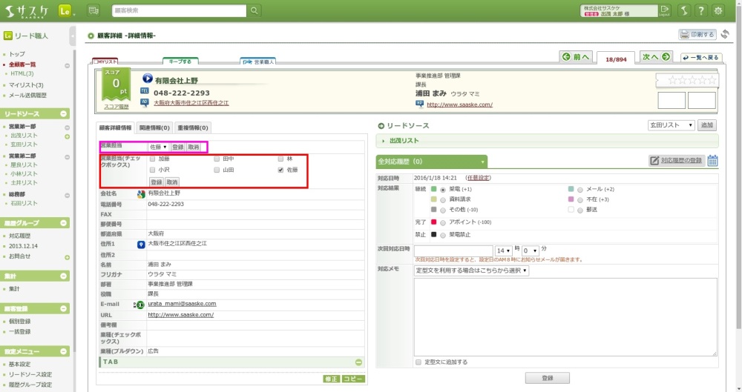The image size is (742, 392).
Task: Click the refresh icon next to 印刷する
Action: click(x=725, y=35)
